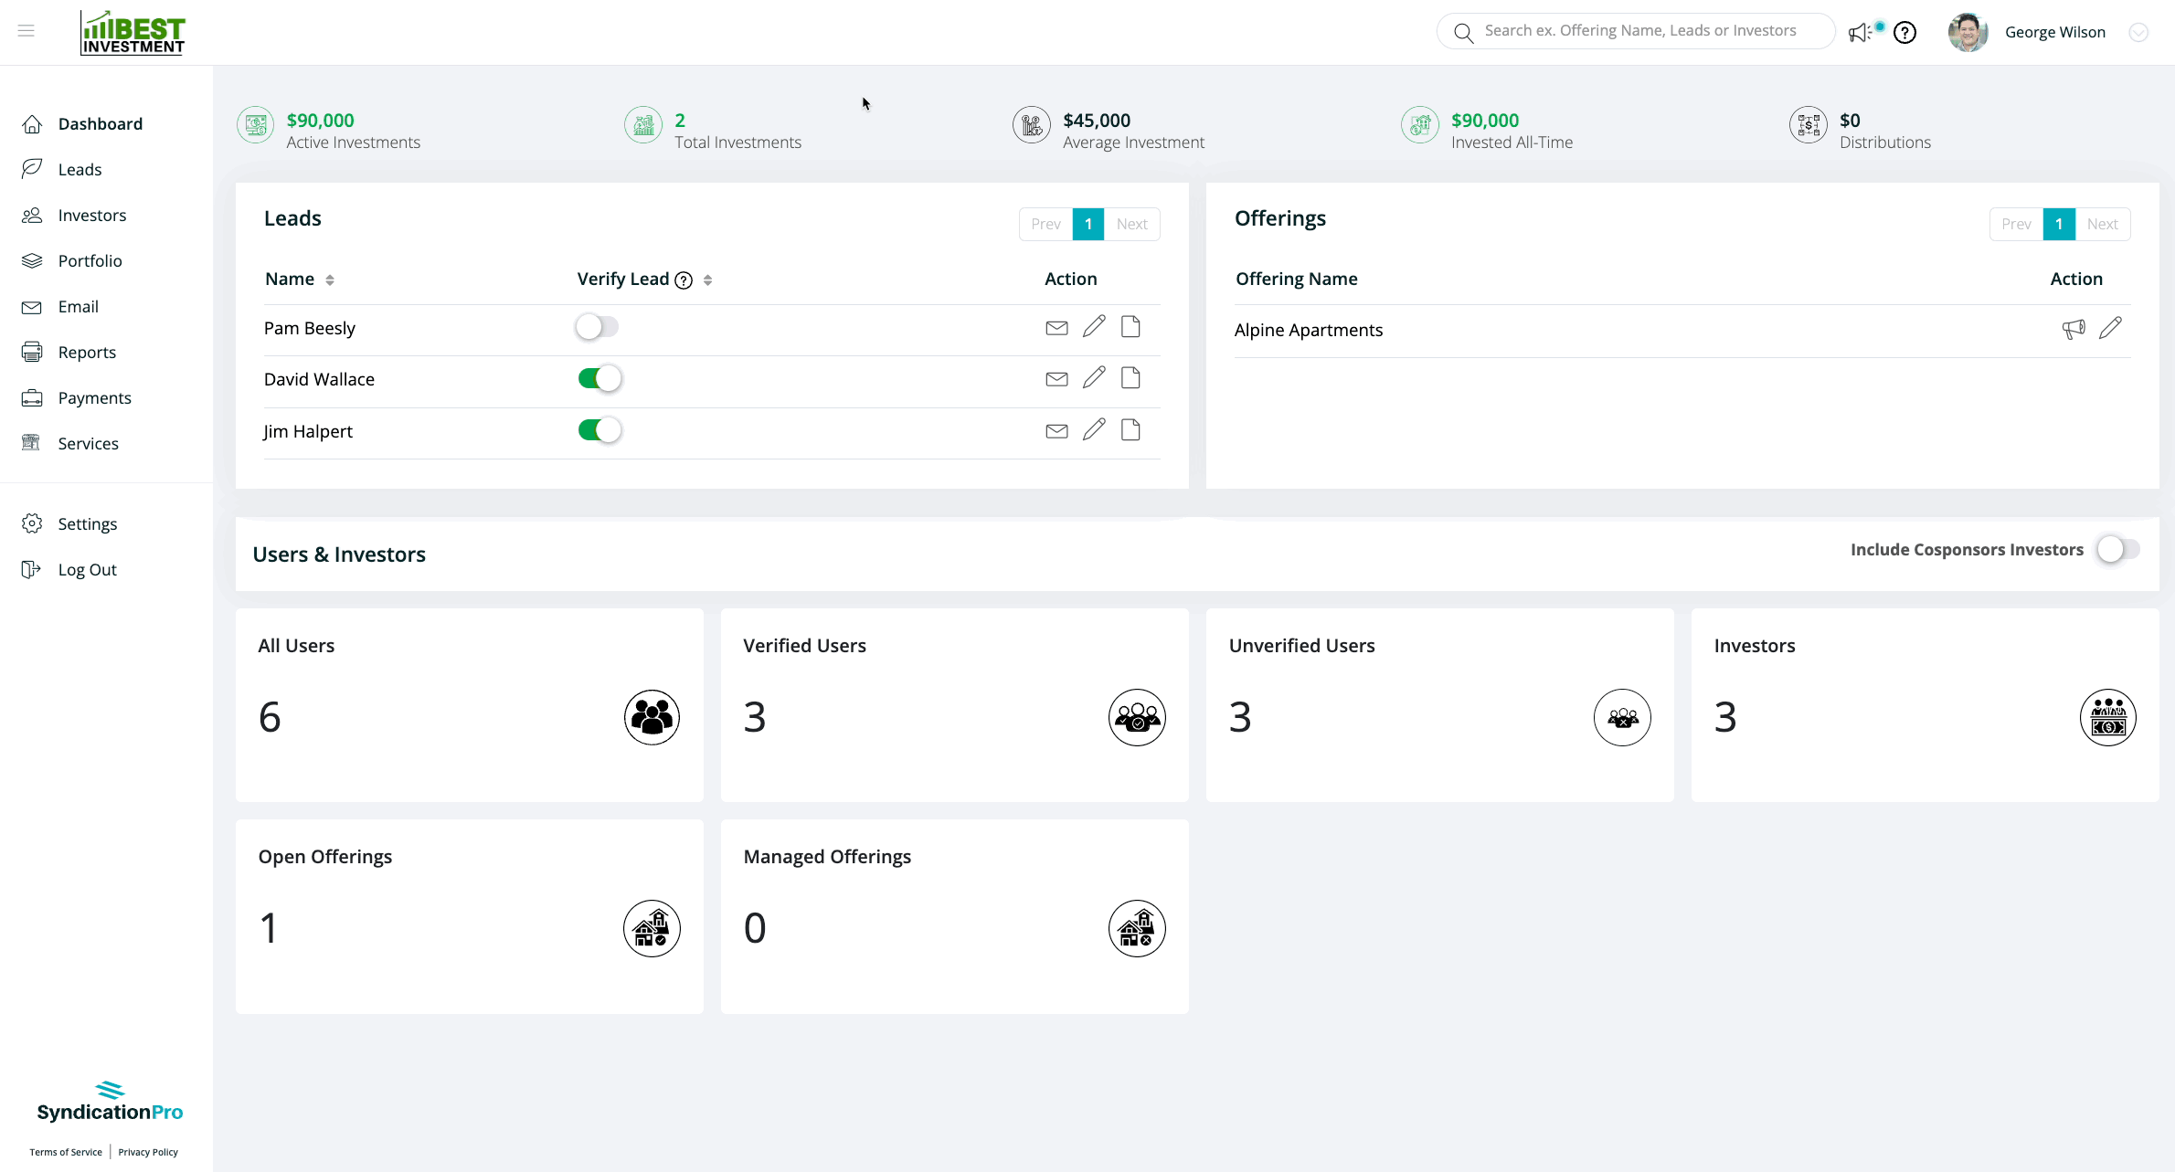
Task: Click the document icon for Jim Halpert
Action: pos(1130,430)
